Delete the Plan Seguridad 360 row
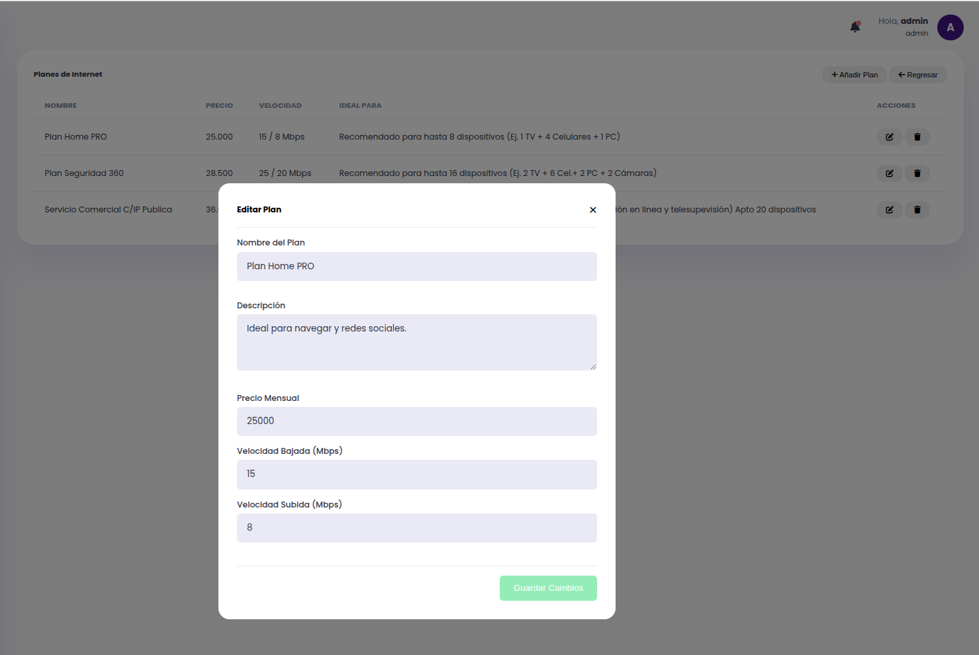The width and height of the screenshot is (979, 655). (x=917, y=173)
